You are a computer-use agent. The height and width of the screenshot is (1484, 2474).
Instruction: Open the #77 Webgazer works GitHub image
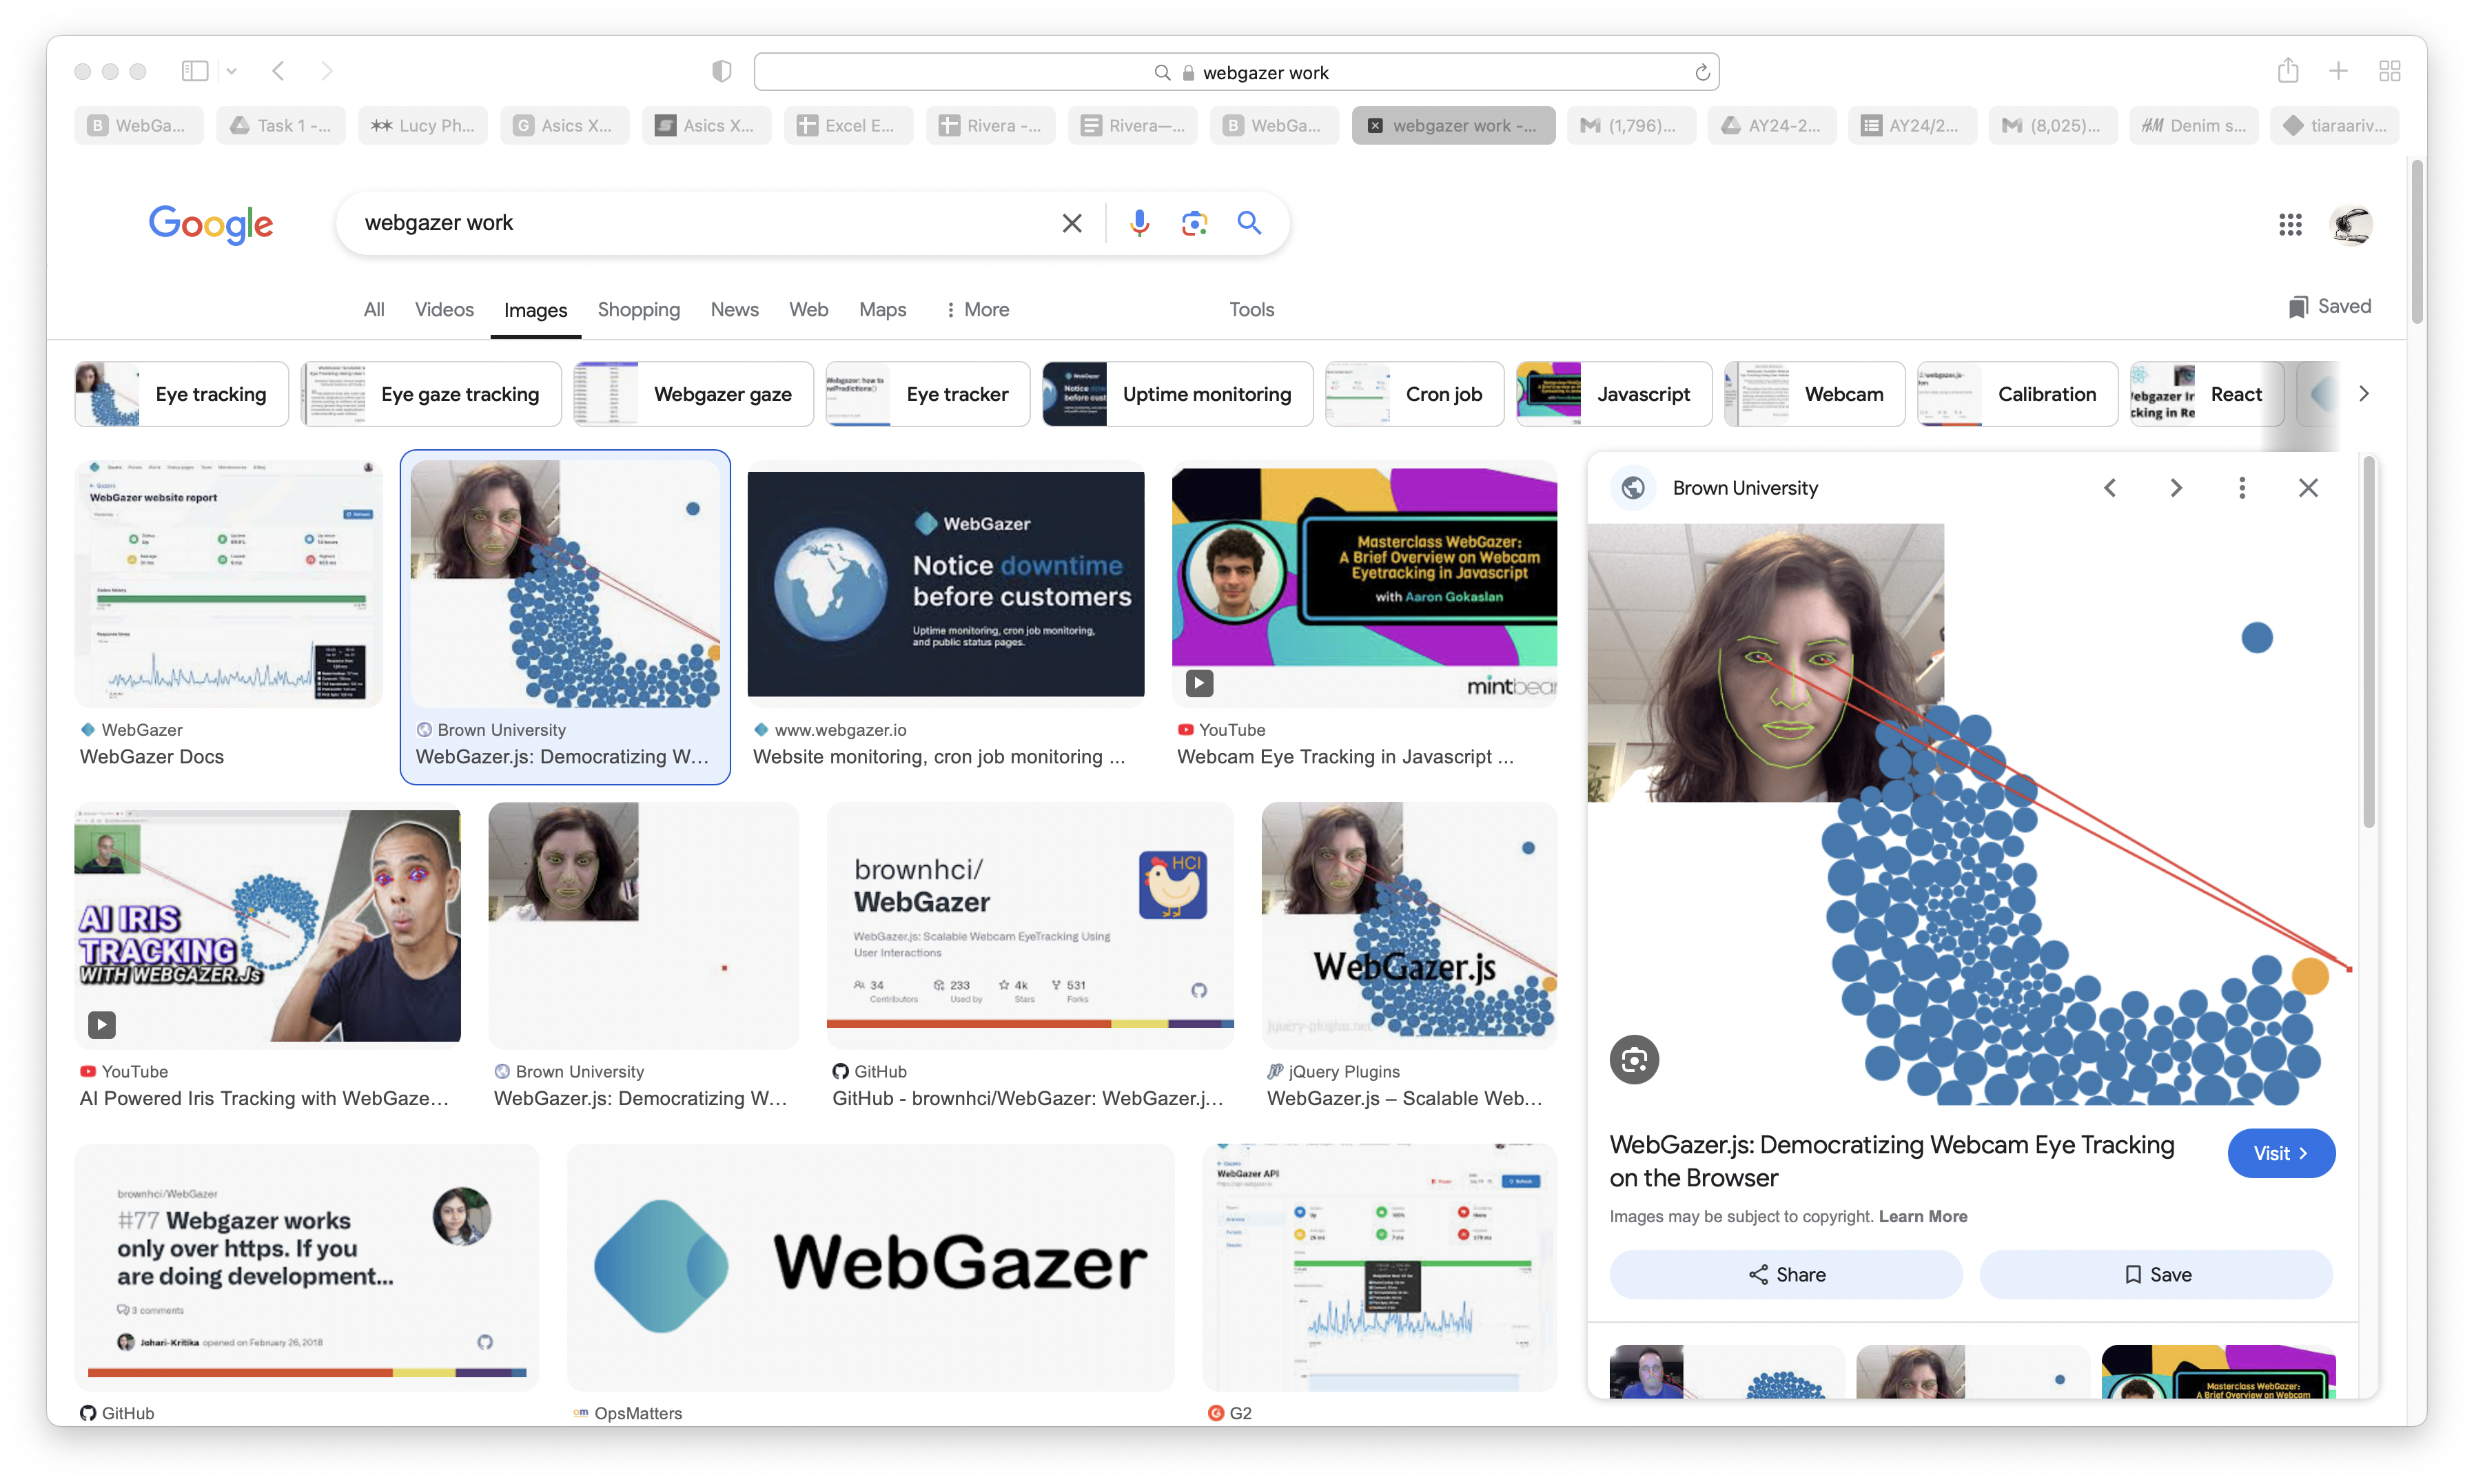click(x=307, y=1267)
